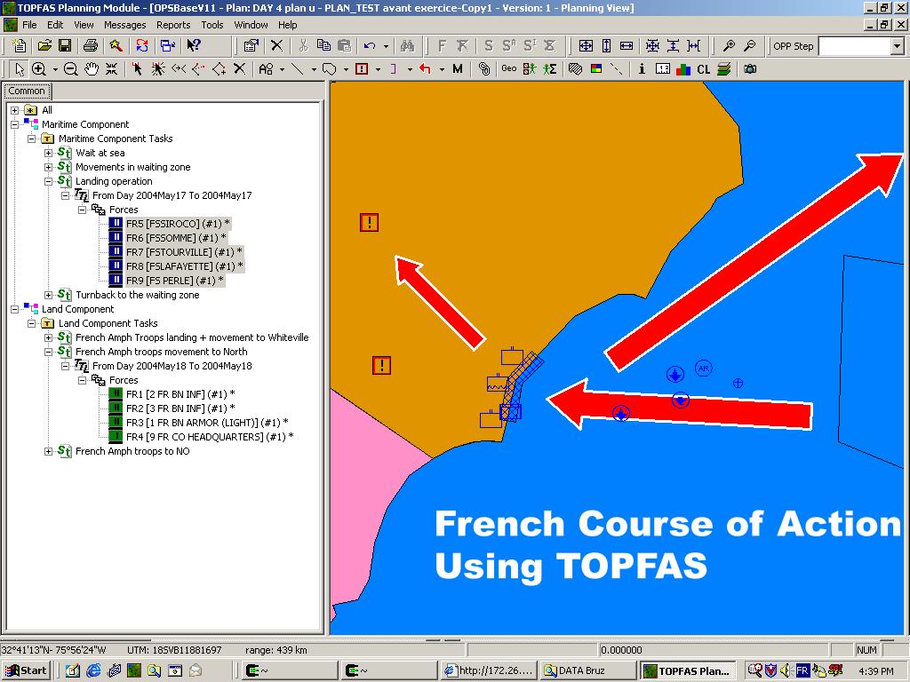Switch to DATA Bruz taskbar window
Image resolution: width=910 pixels, height=682 pixels.
click(x=587, y=670)
